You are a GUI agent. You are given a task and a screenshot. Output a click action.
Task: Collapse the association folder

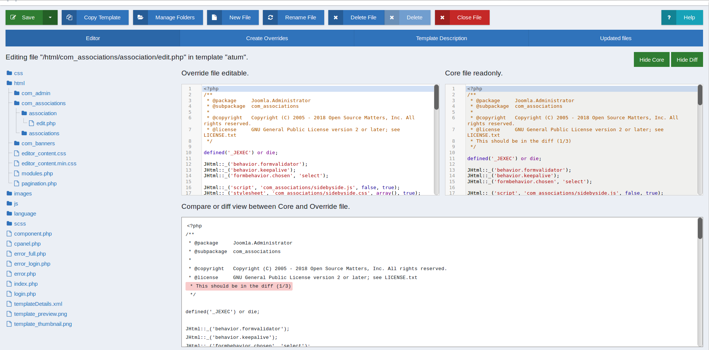[39, 113]
